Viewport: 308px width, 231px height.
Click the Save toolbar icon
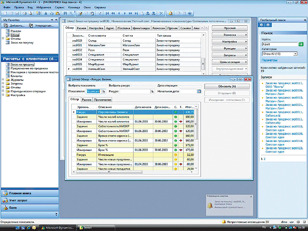click(17, 14)
